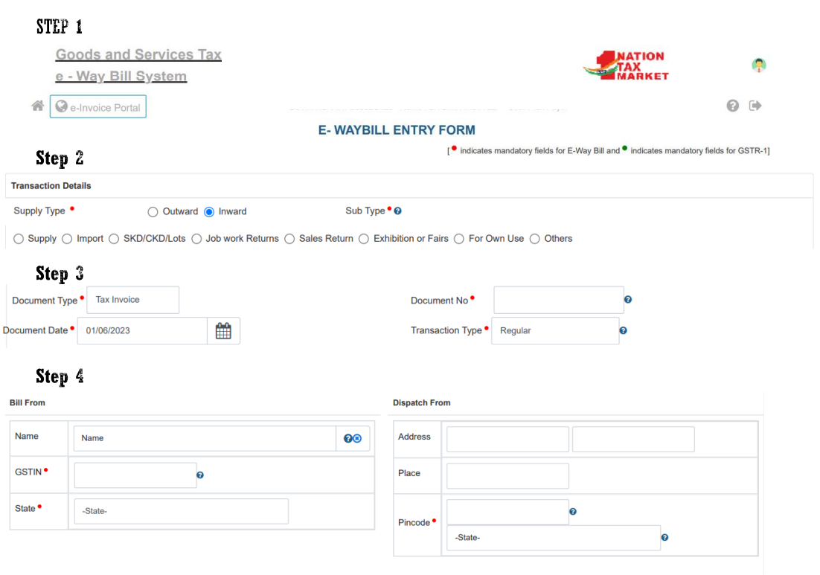The image size is (820, 575).
Task: Click the Goods and Services Tax link
Action: (138, 54)
